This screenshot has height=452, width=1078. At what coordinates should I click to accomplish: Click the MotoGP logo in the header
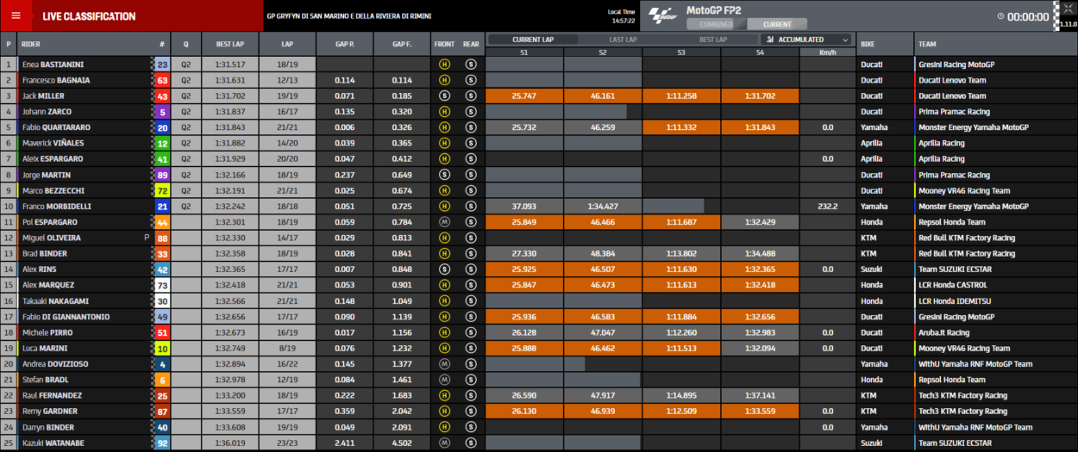coord(662,15)
